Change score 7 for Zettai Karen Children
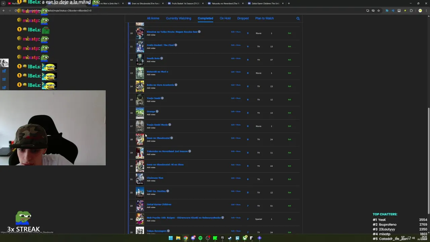This screenshot has height=242, width=430. pyautogui.click(x=248, y=206)
